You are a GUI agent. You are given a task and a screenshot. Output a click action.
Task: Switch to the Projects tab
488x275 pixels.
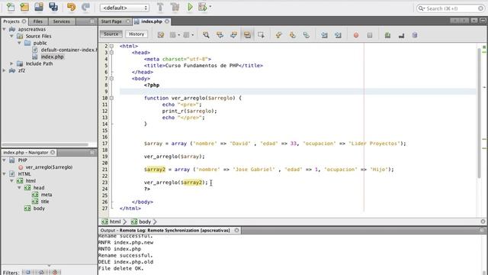(11, 21)
